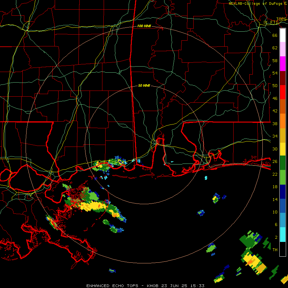Click the "50" legend value
Image resolution: width=288 pixels, height=288 pixels.
tap(275, 86)
